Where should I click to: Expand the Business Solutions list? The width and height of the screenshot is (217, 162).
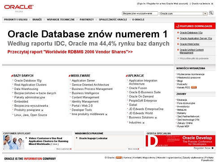point(156,118)
